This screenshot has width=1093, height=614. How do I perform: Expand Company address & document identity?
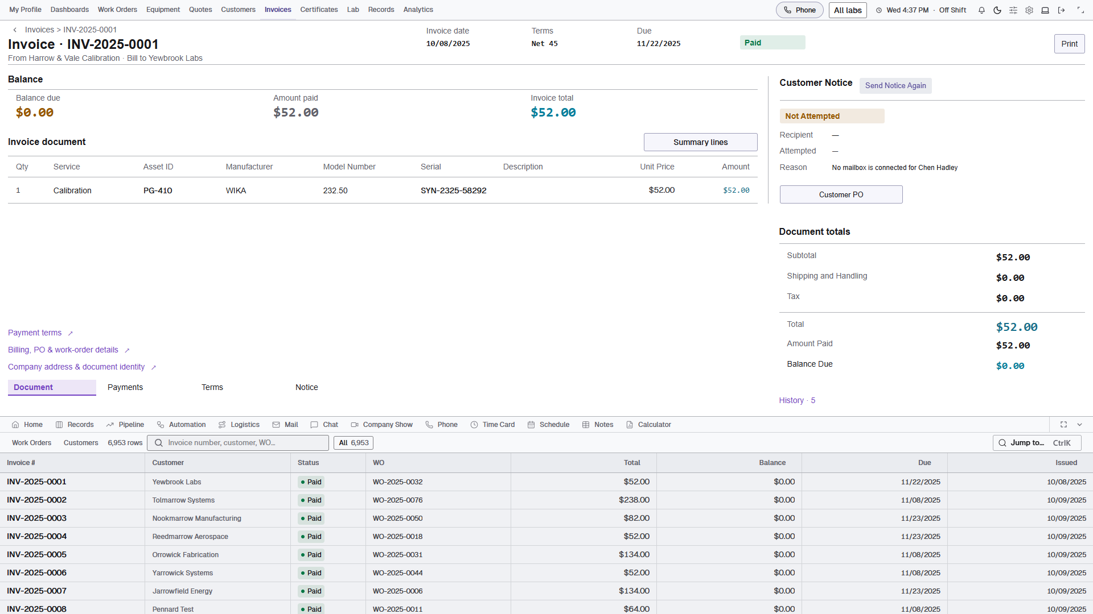82,367
